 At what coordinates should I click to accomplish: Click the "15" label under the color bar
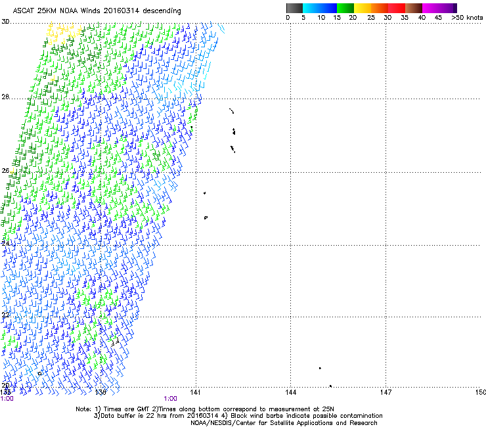pos(337,18)
